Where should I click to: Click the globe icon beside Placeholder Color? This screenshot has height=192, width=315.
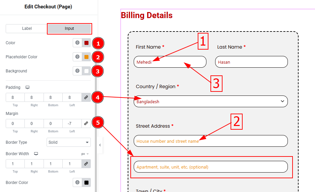(x=77, y=57)
